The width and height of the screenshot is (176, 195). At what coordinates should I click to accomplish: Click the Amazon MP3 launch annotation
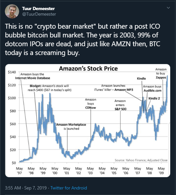(x=113, y=88)
